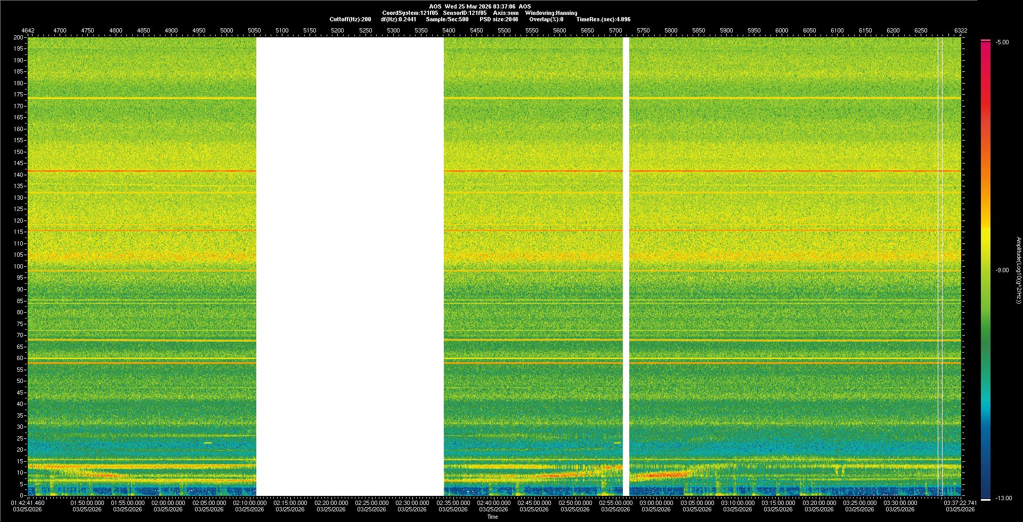This screenshot has width=1023, height=522.
Task: Click the large white data gap region
Action: tap(350, 266)
